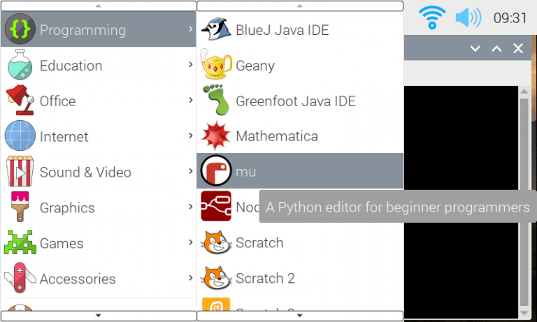
Task: Click the volume speaker icon
Action: click(x=468, y=17)
